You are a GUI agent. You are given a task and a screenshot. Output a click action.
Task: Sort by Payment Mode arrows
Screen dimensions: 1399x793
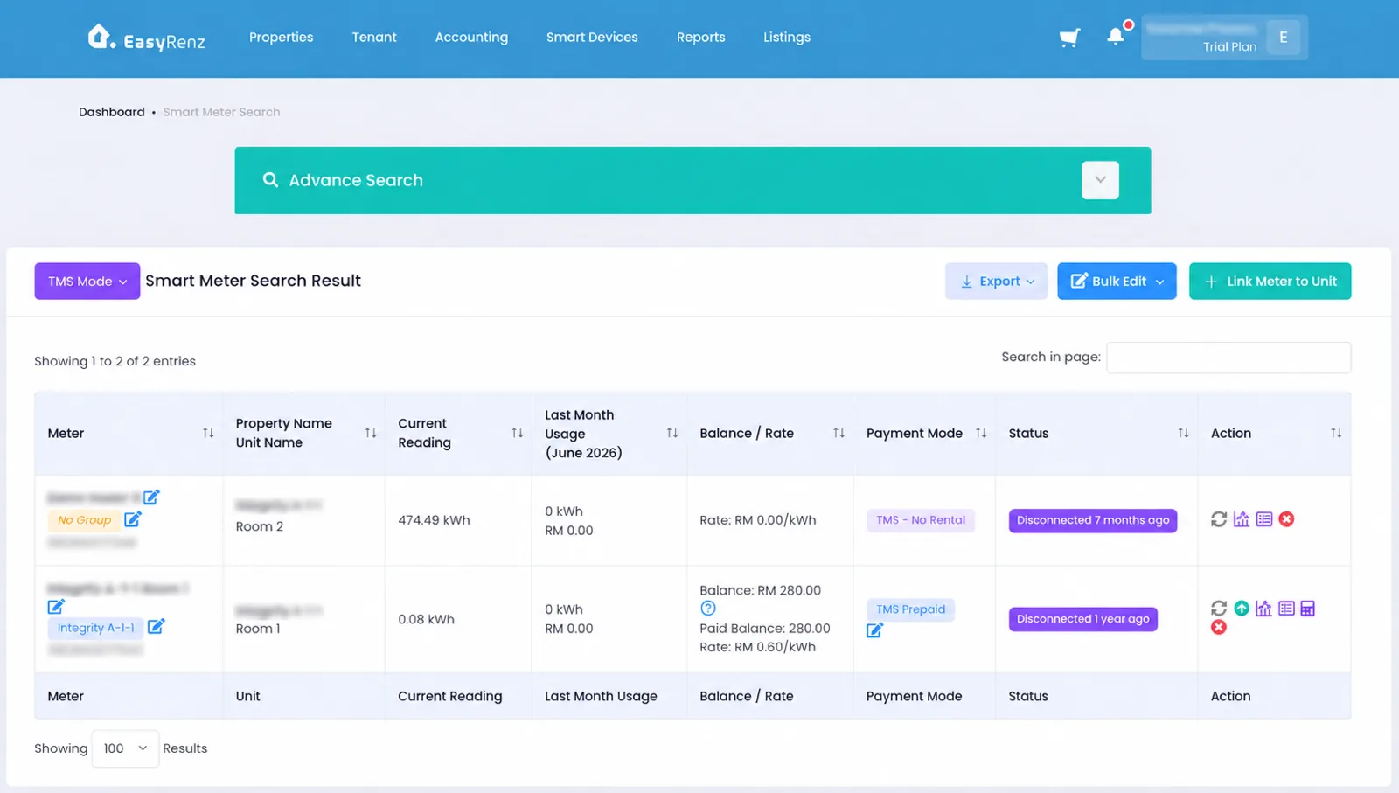point(981,433)
